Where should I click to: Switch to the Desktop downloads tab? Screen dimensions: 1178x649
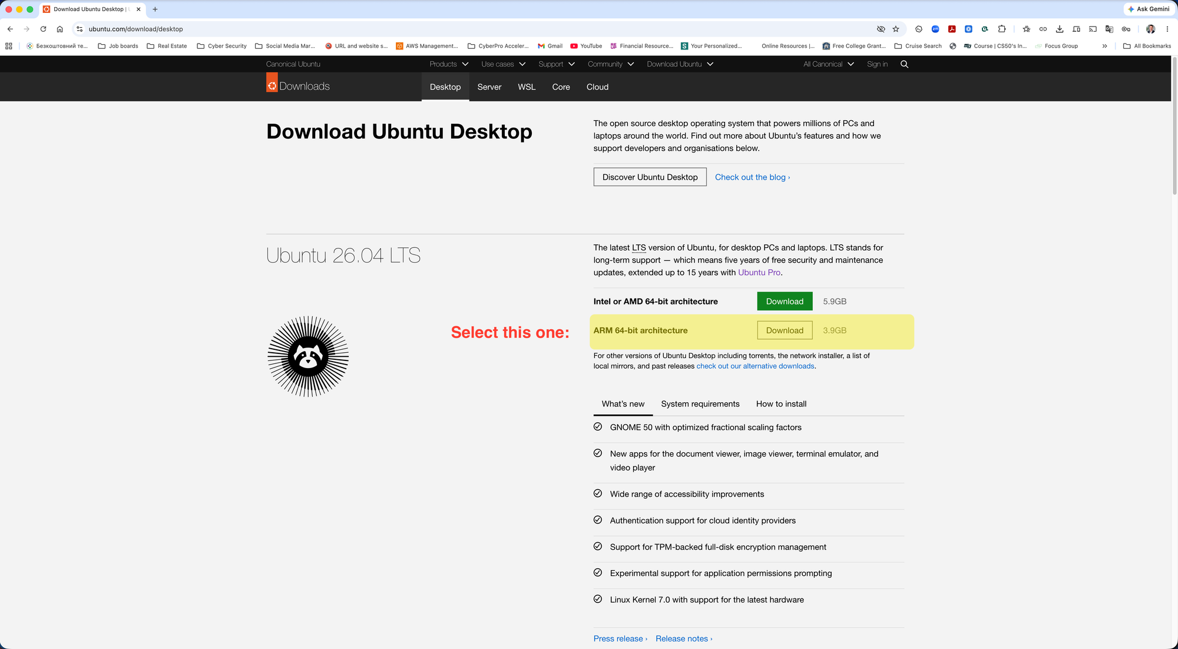[445, 87]
